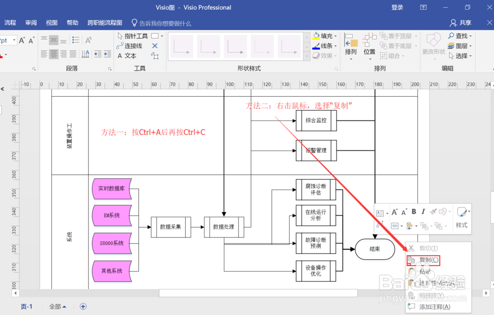The height and width of the screenshot is (315, 494).
Task: Open 填充 fill color dropdown
Action: [x=336, y=36]
